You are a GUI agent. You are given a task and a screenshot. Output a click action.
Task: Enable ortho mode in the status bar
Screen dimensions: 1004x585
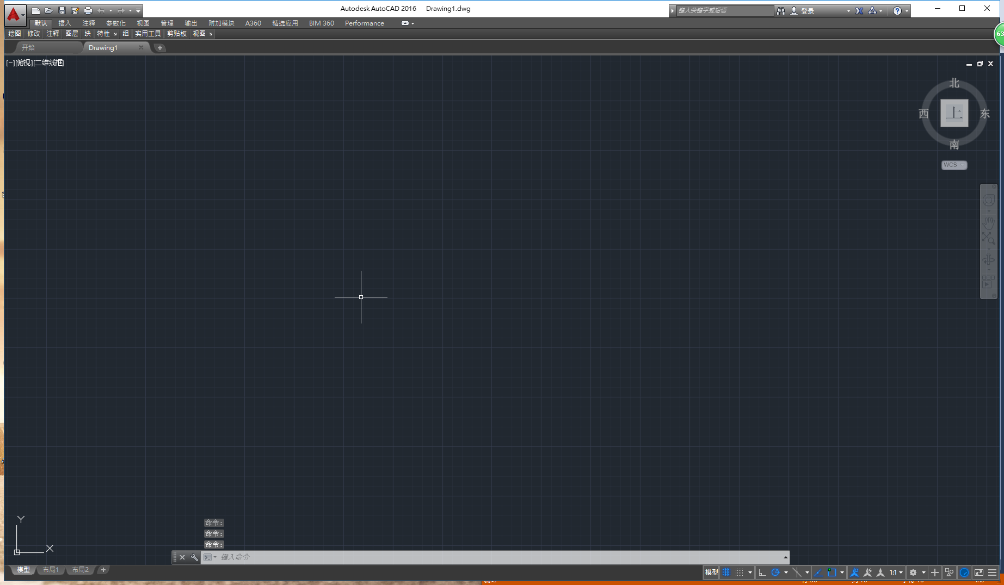[762, 572]
